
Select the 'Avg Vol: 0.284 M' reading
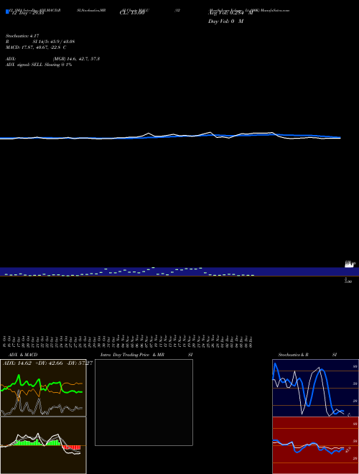point(230,13)
